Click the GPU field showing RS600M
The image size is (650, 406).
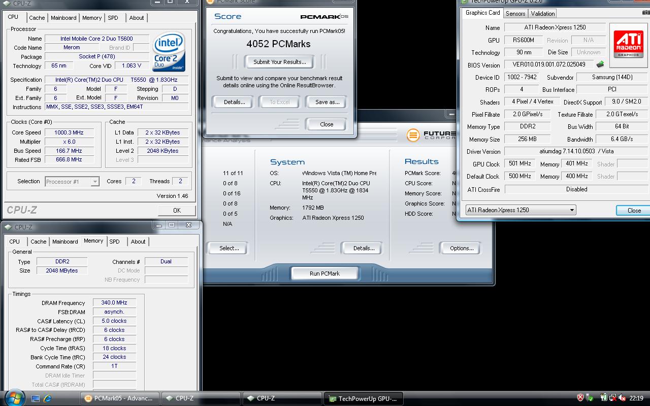point(523,40)
